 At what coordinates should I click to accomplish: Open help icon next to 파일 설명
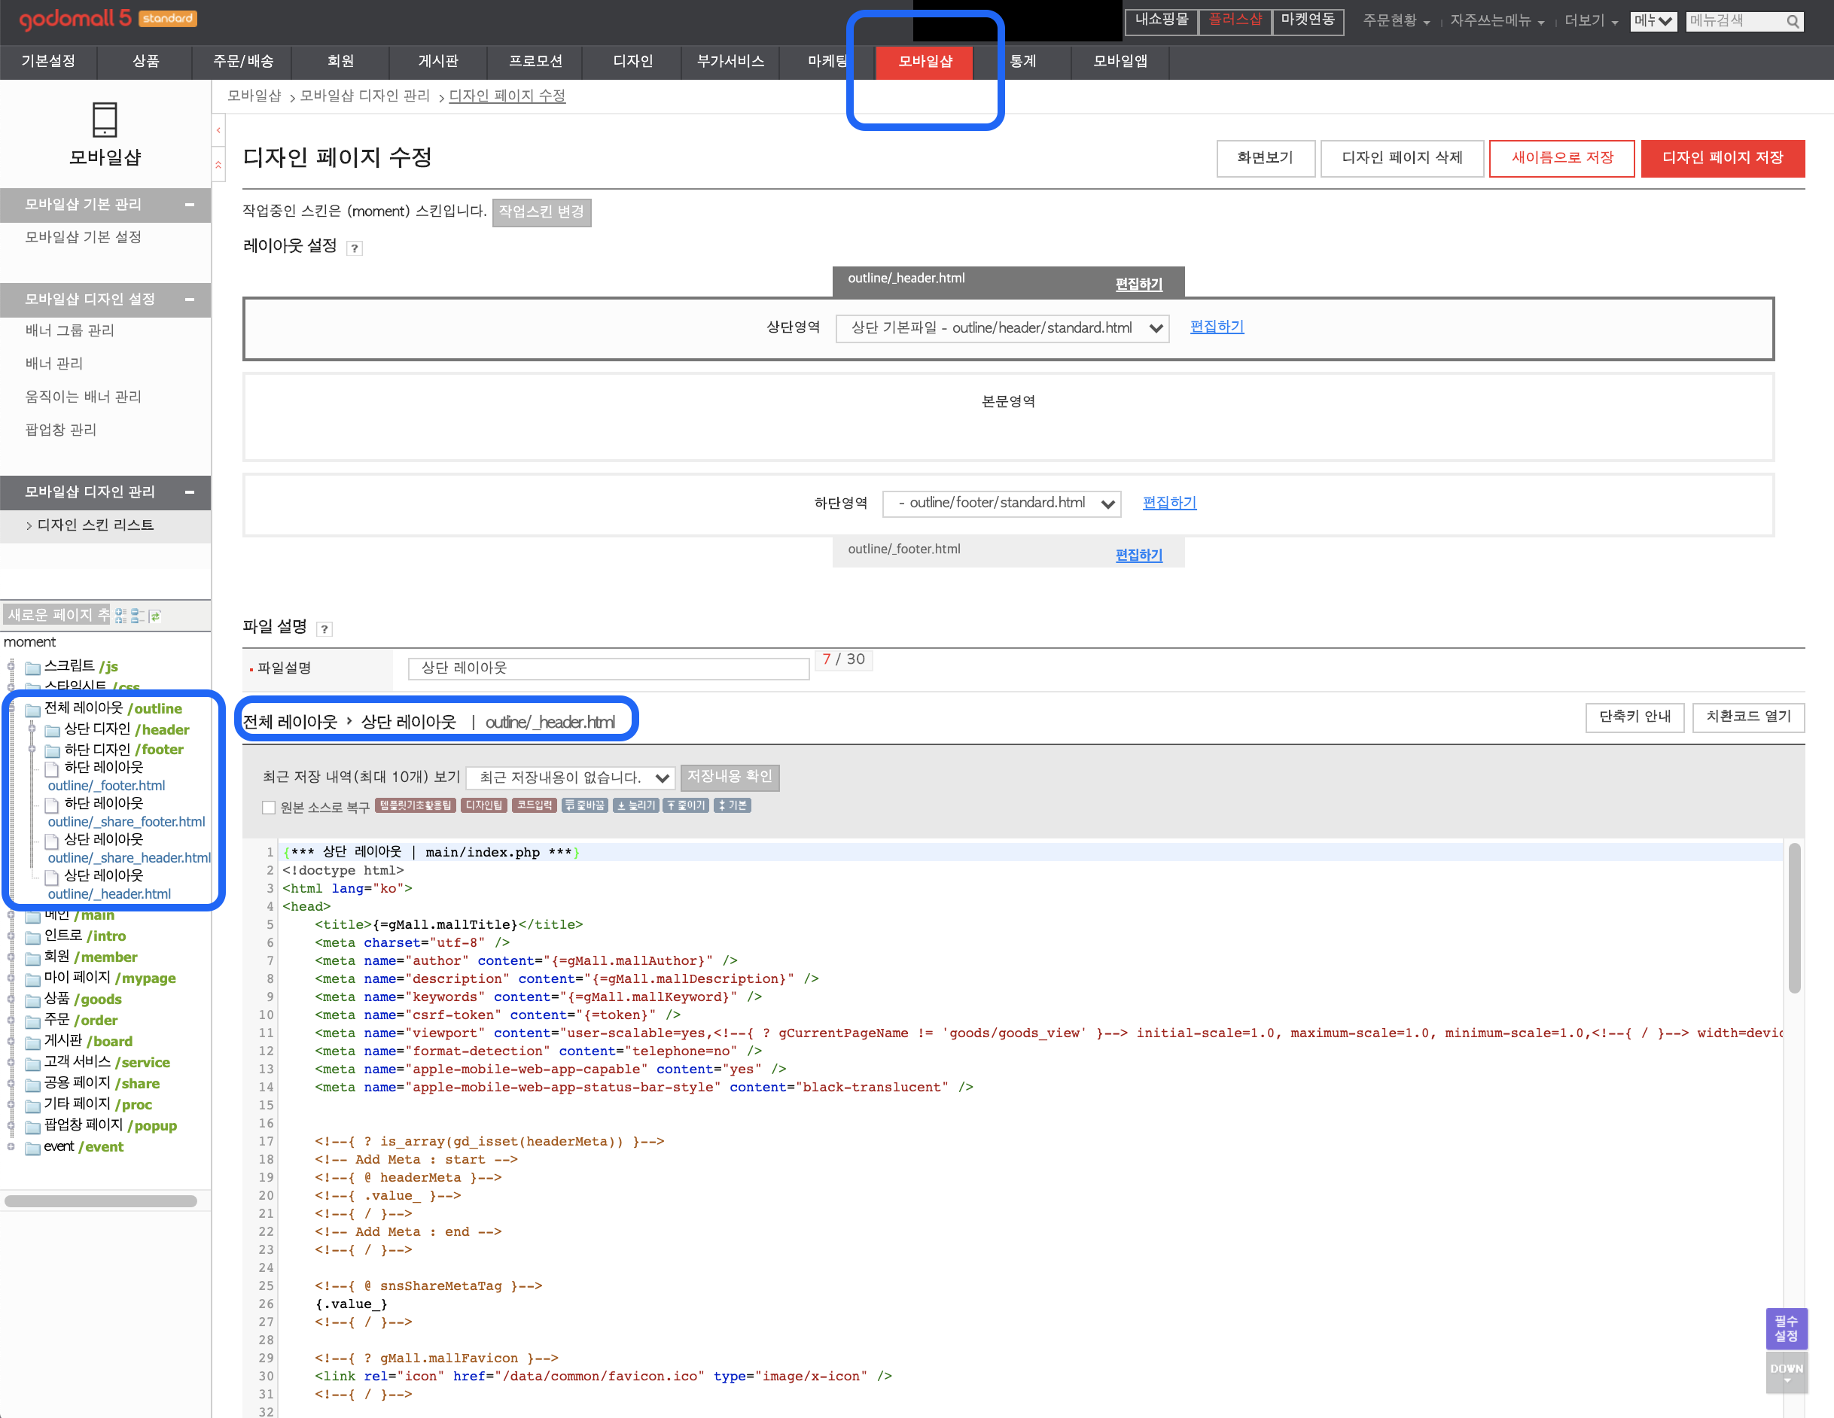tap(324, 628)
